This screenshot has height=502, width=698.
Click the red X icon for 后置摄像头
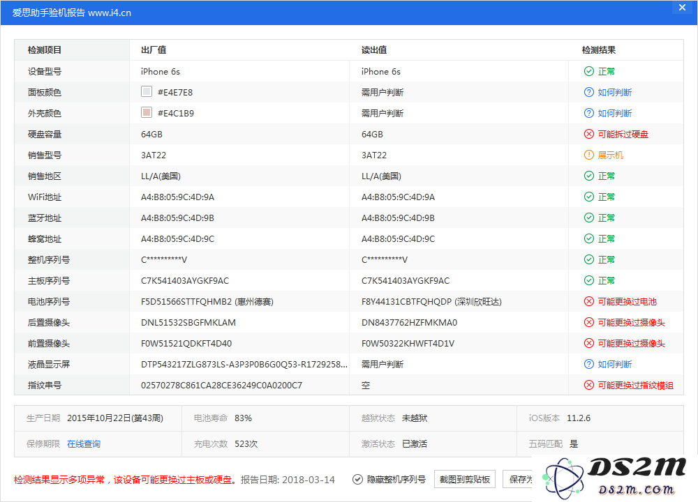(x=588, y=322)
